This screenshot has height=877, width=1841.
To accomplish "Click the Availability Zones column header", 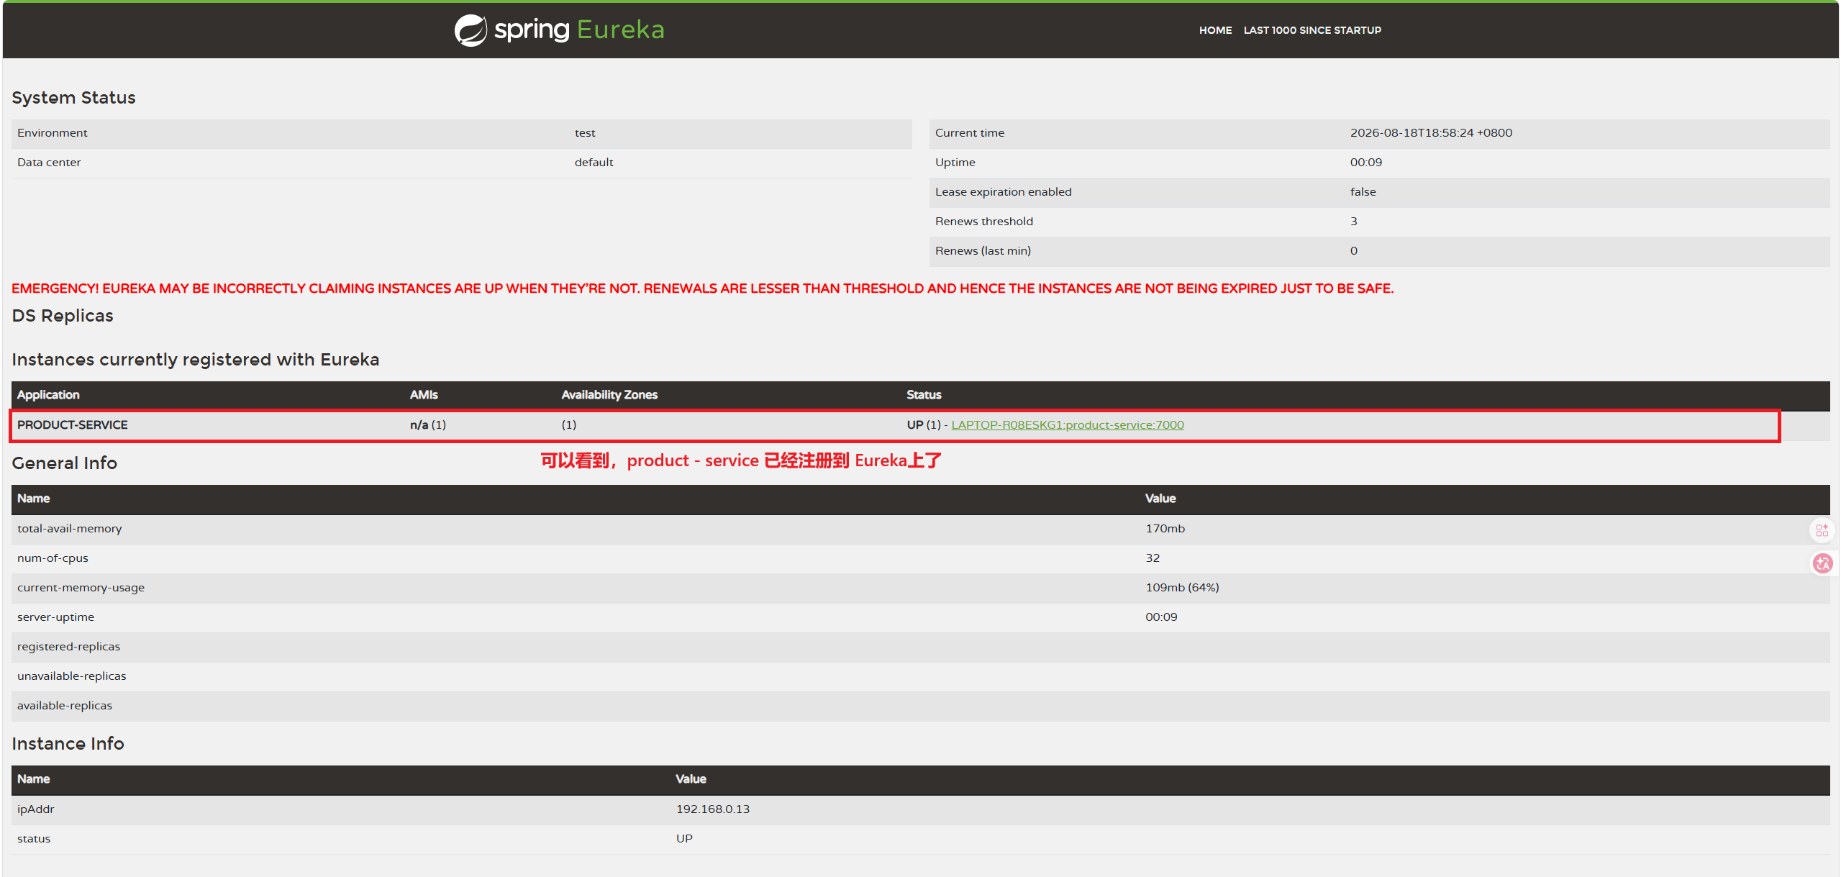I will click(x=609, y=395).
